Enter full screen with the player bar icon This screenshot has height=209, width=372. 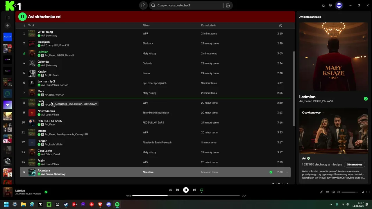click(368, 192)
